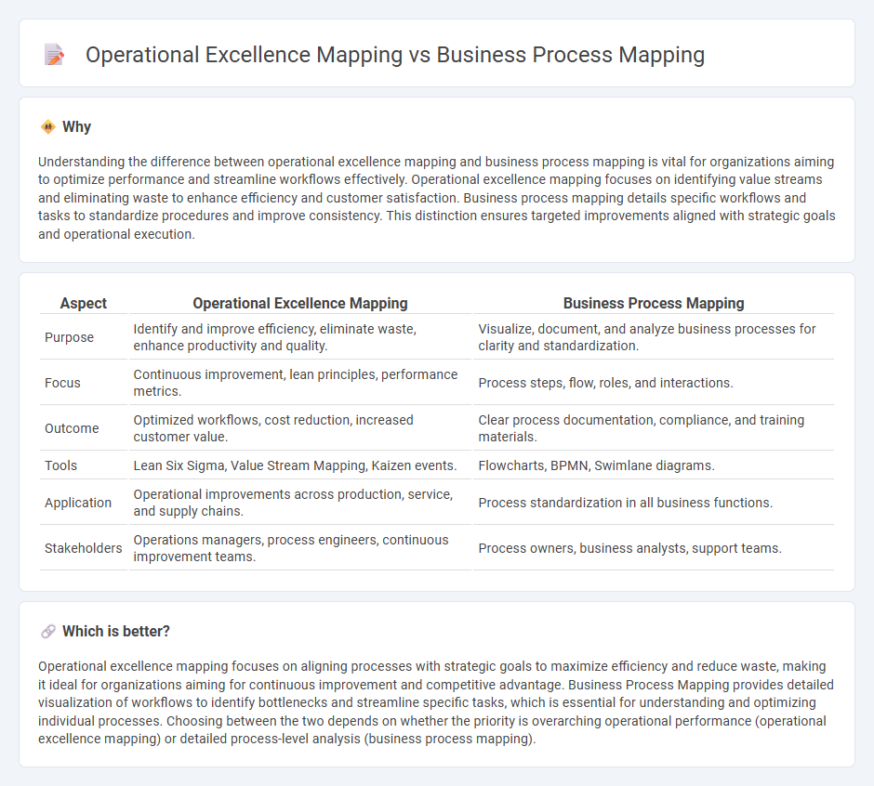This screenshot has width=874, height=786.
Task: Click the cell 'Lean Six Sigma, Value Stream Mapping, Kaizen events'
Action: [x=300, y=465]
